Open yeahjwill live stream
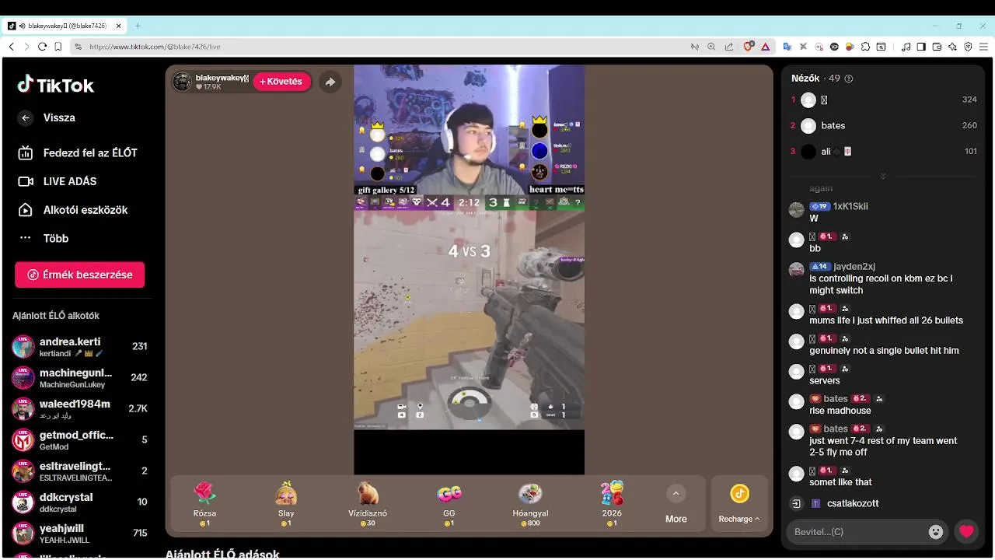Viewport: 995px width, 560px height. [79, 534]
